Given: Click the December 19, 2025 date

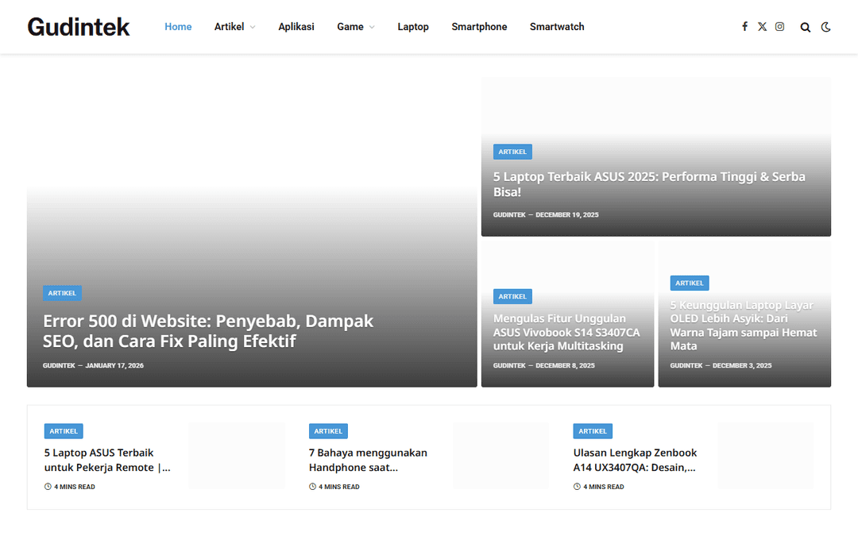Looking at the screenshot, I should [567, 215].
